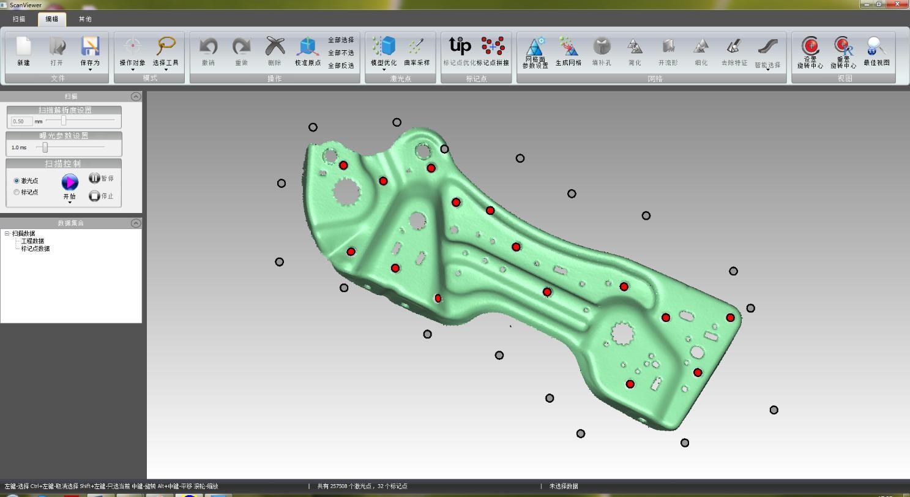This screenshot has width=910, height=497.
Task: Open 网格面参数设置 mesh parameter settings
Action: pyautogui.click(x=535, y=47)
